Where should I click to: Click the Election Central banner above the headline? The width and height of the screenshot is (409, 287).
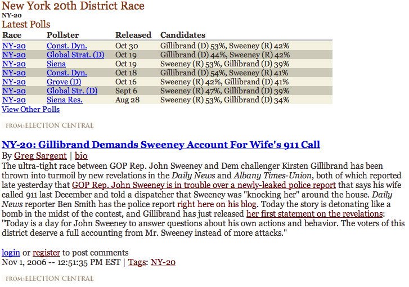point(48,125)
